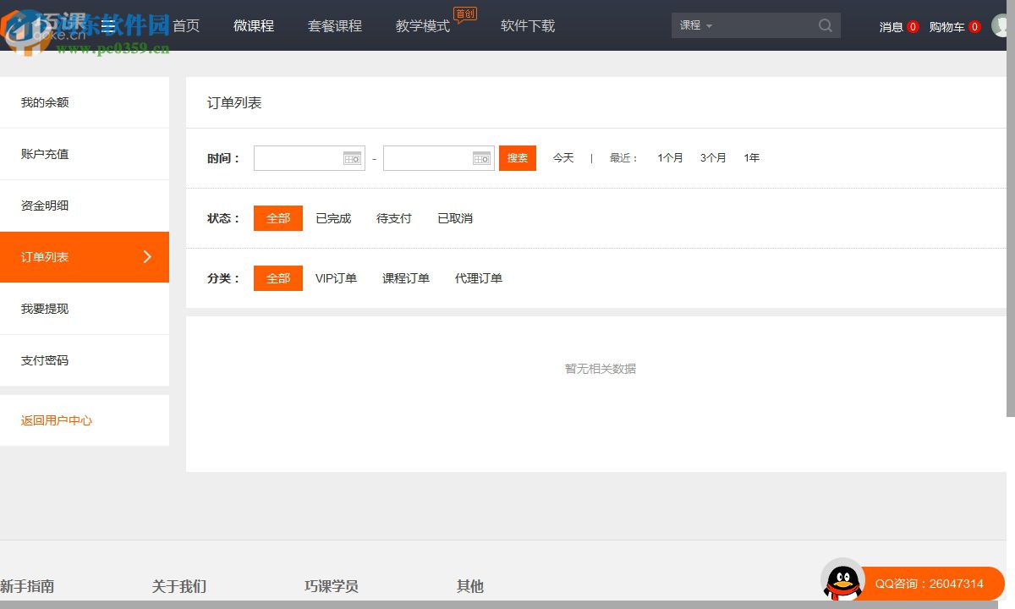Select the 已完成 order status filter
The width and height of the screenshot is (1015, 609).
pyautogui.click(x=332, y=217)
